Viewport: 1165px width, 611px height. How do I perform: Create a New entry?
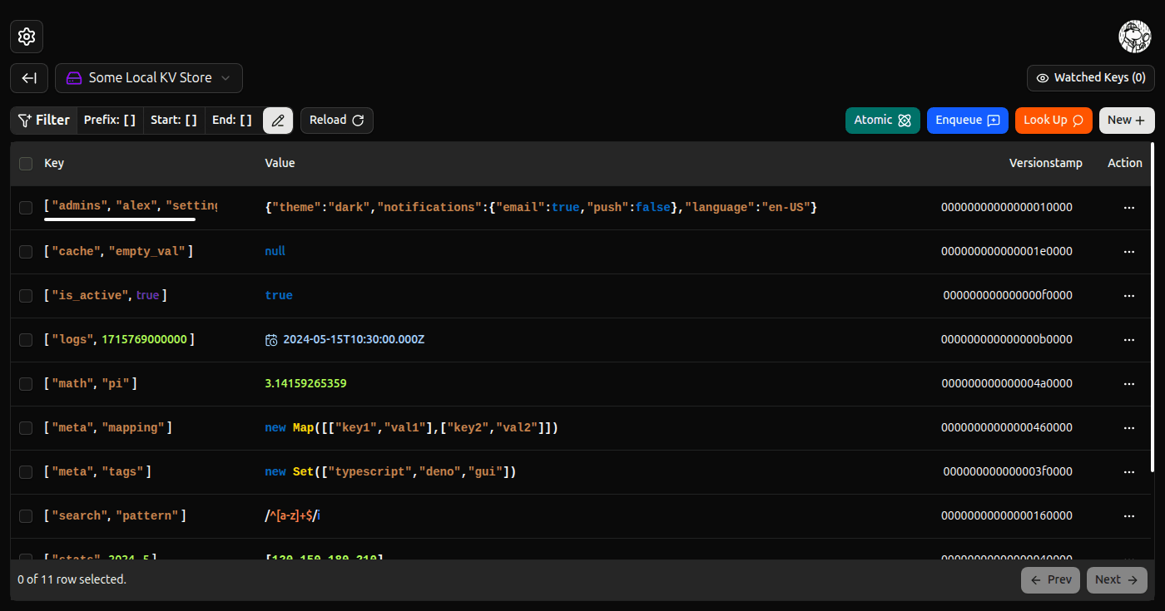tap(1127, 121)
